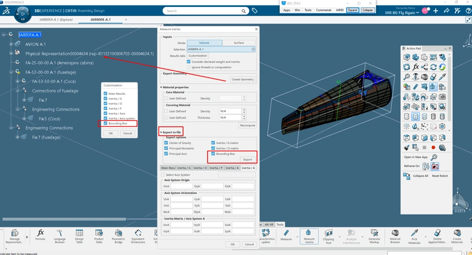Toggle Center of Gravity export option

166,143
